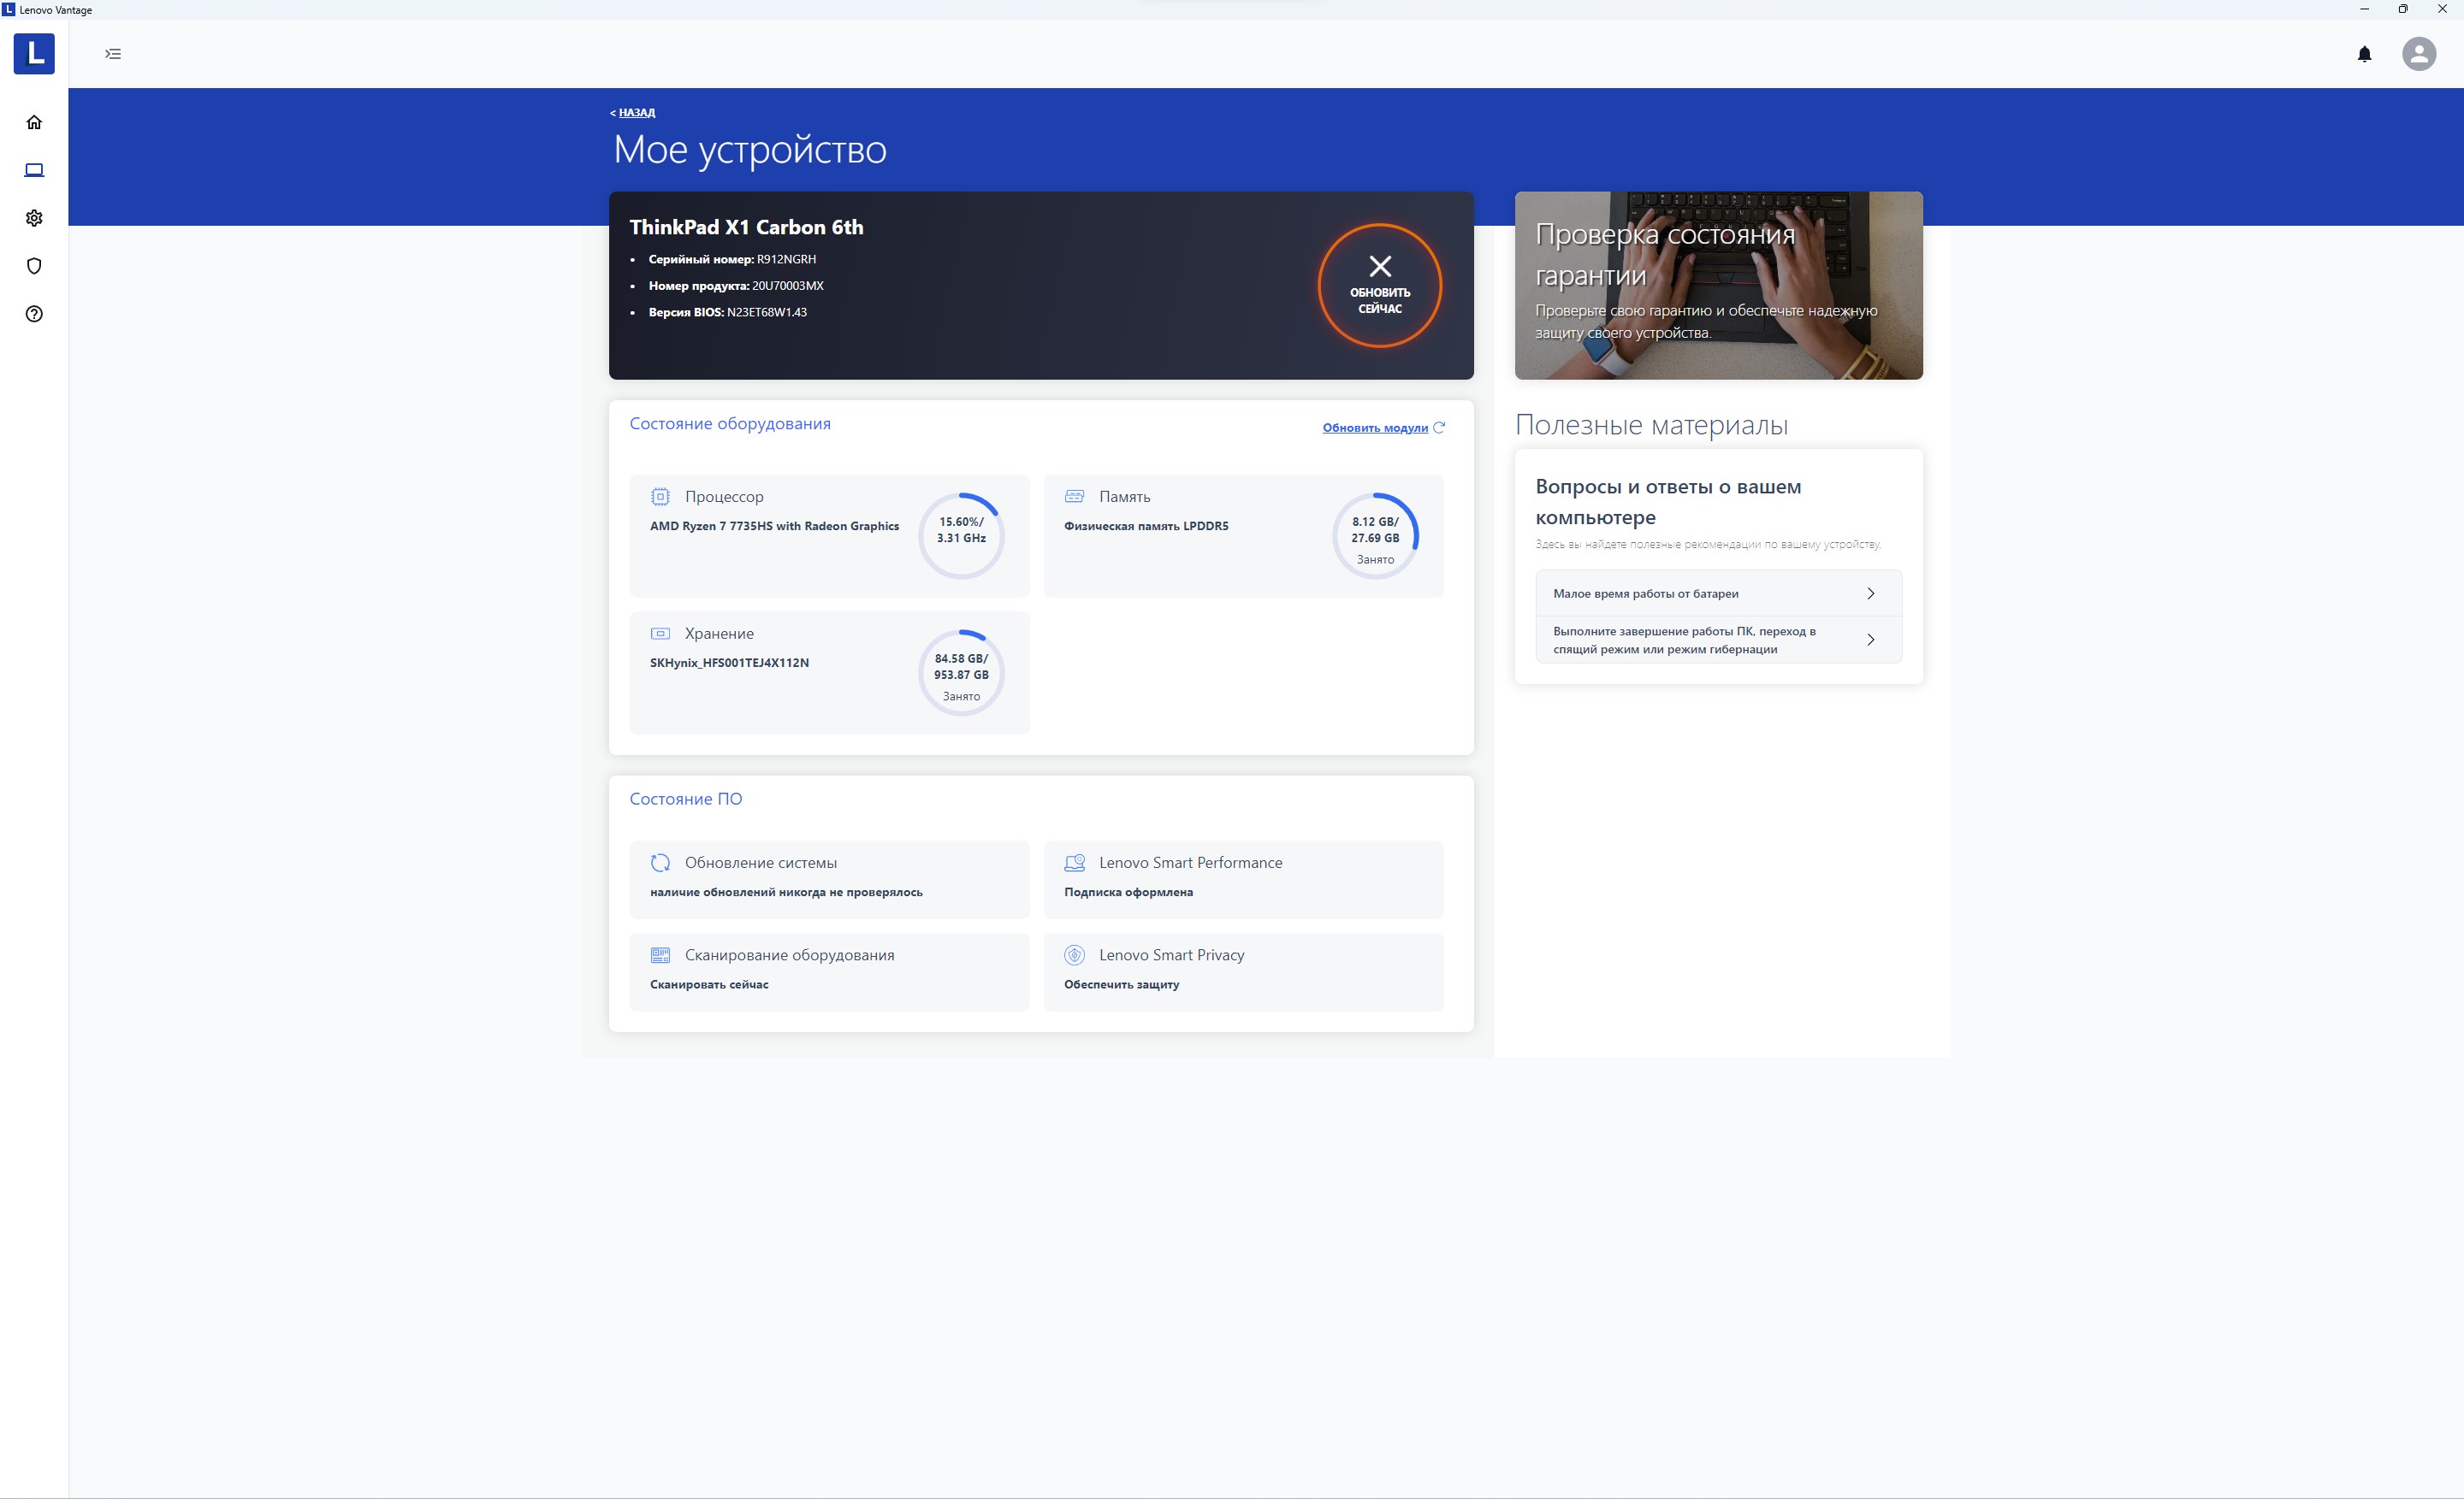Image resolution: width=2464 pixels, height=1499 pixels.
Task: Click Обеспечить защиту text
Action: coord(1121,984)
